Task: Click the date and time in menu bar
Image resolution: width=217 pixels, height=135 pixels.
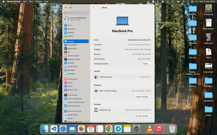Action: coord(207,2)
